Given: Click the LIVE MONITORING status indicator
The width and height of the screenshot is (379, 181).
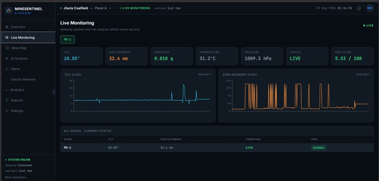Looking at the screenshot, I should coord(135,8).
